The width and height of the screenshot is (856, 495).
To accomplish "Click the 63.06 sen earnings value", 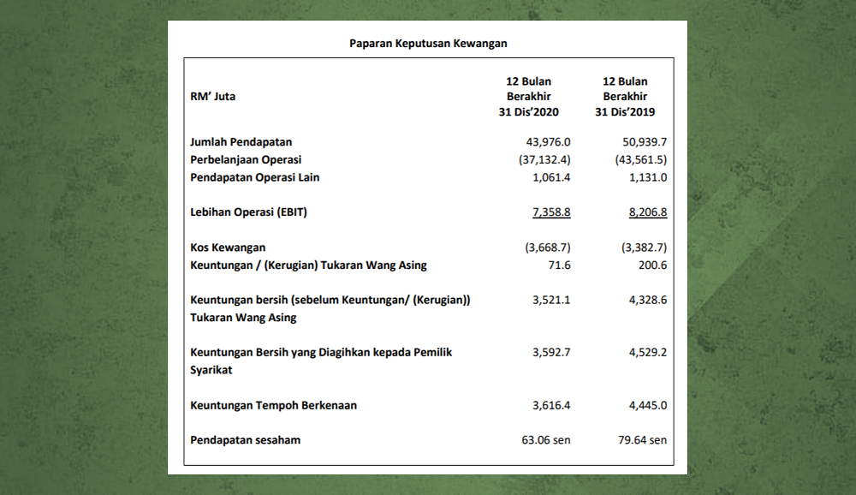I will (x=546, y=440).
